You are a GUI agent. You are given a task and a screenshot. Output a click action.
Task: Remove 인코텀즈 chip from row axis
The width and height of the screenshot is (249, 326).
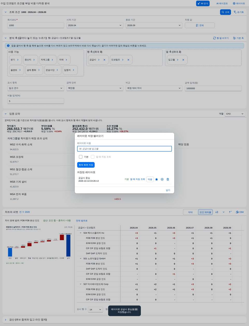coord(128,60)
